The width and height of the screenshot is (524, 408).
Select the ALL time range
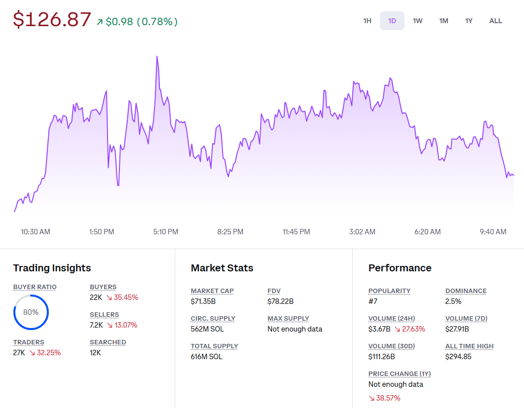point(495,21)
